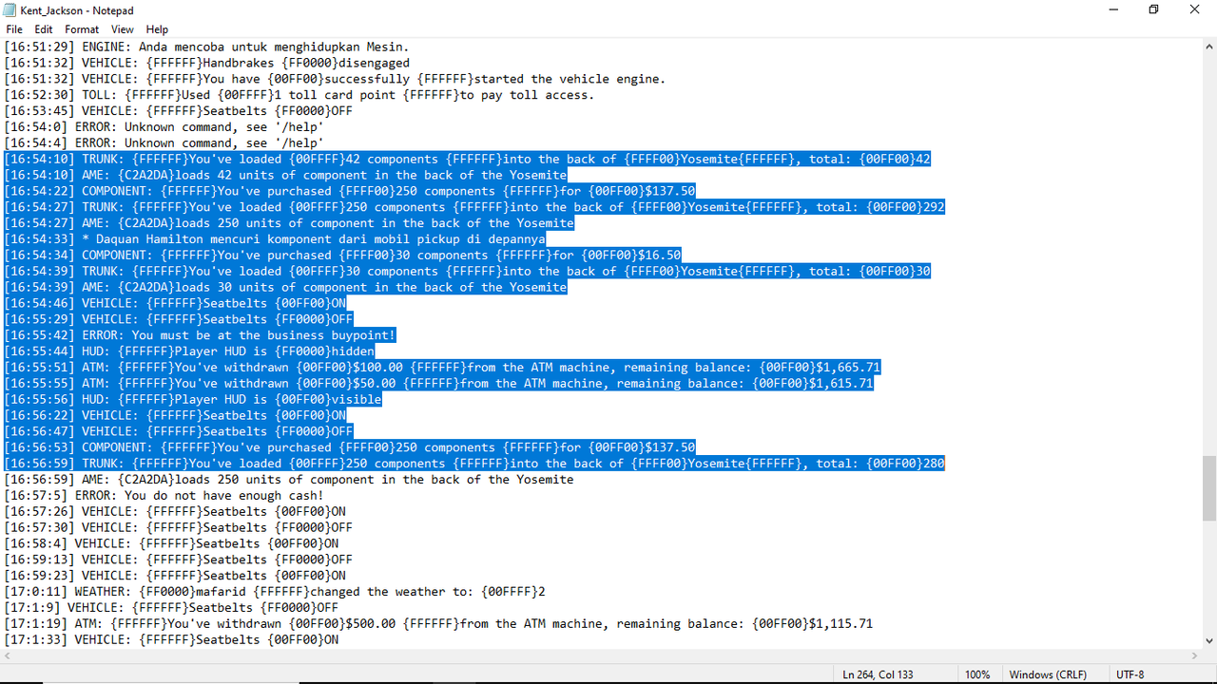1217x684 pixels.
Task: Open the Help menu
Action: (x=157, y=29)
